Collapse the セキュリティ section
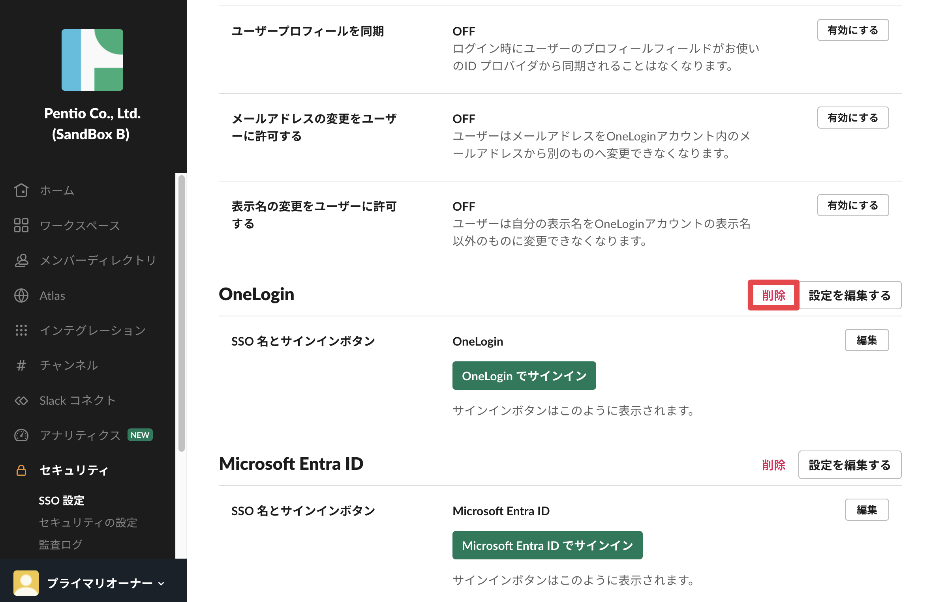The width and height of the screenshot is (931, 602). (x=74, y=470)
